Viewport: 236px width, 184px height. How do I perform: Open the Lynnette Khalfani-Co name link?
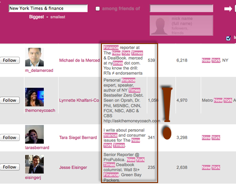pyautogui.click(x=79, y=100)
